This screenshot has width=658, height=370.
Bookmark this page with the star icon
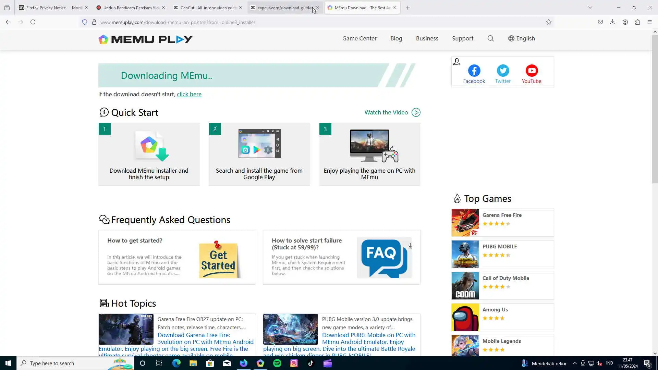coord(548,22)
